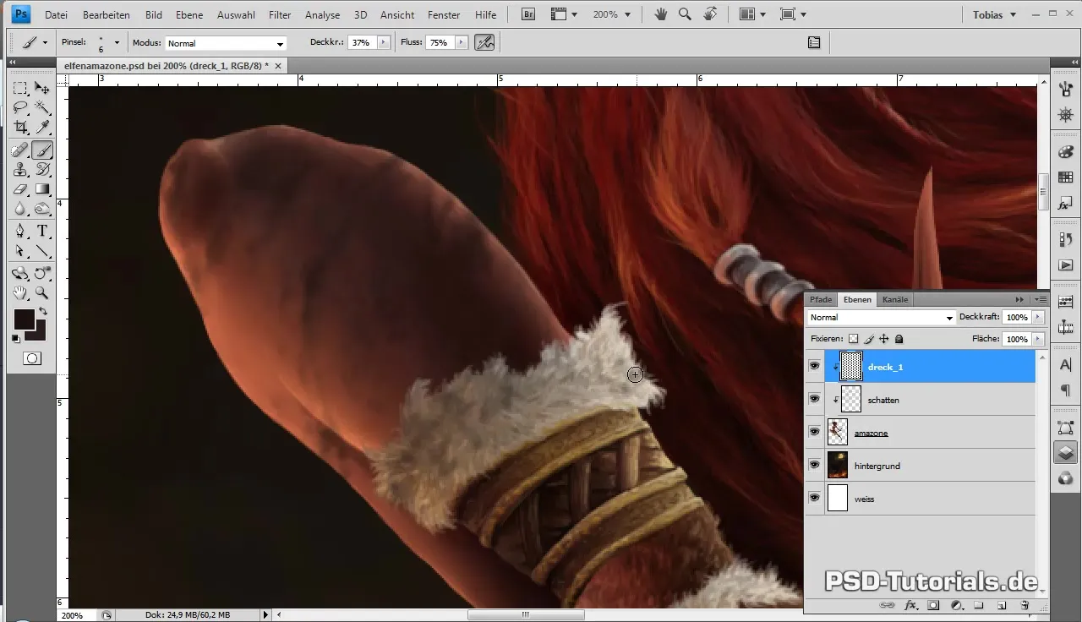Open layer Deckkraft slider arrow
The width and height of the screenshot is (1082, 622).
[1038, 318]
